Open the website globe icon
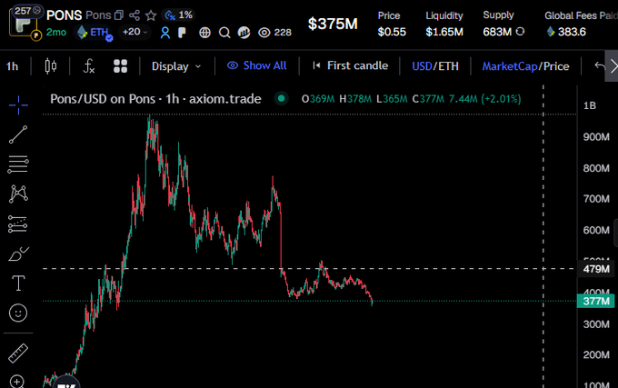The image size is (618, 388). 204,33
